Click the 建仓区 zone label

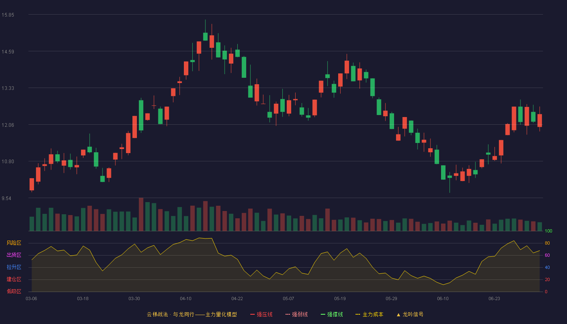point(14,279)
